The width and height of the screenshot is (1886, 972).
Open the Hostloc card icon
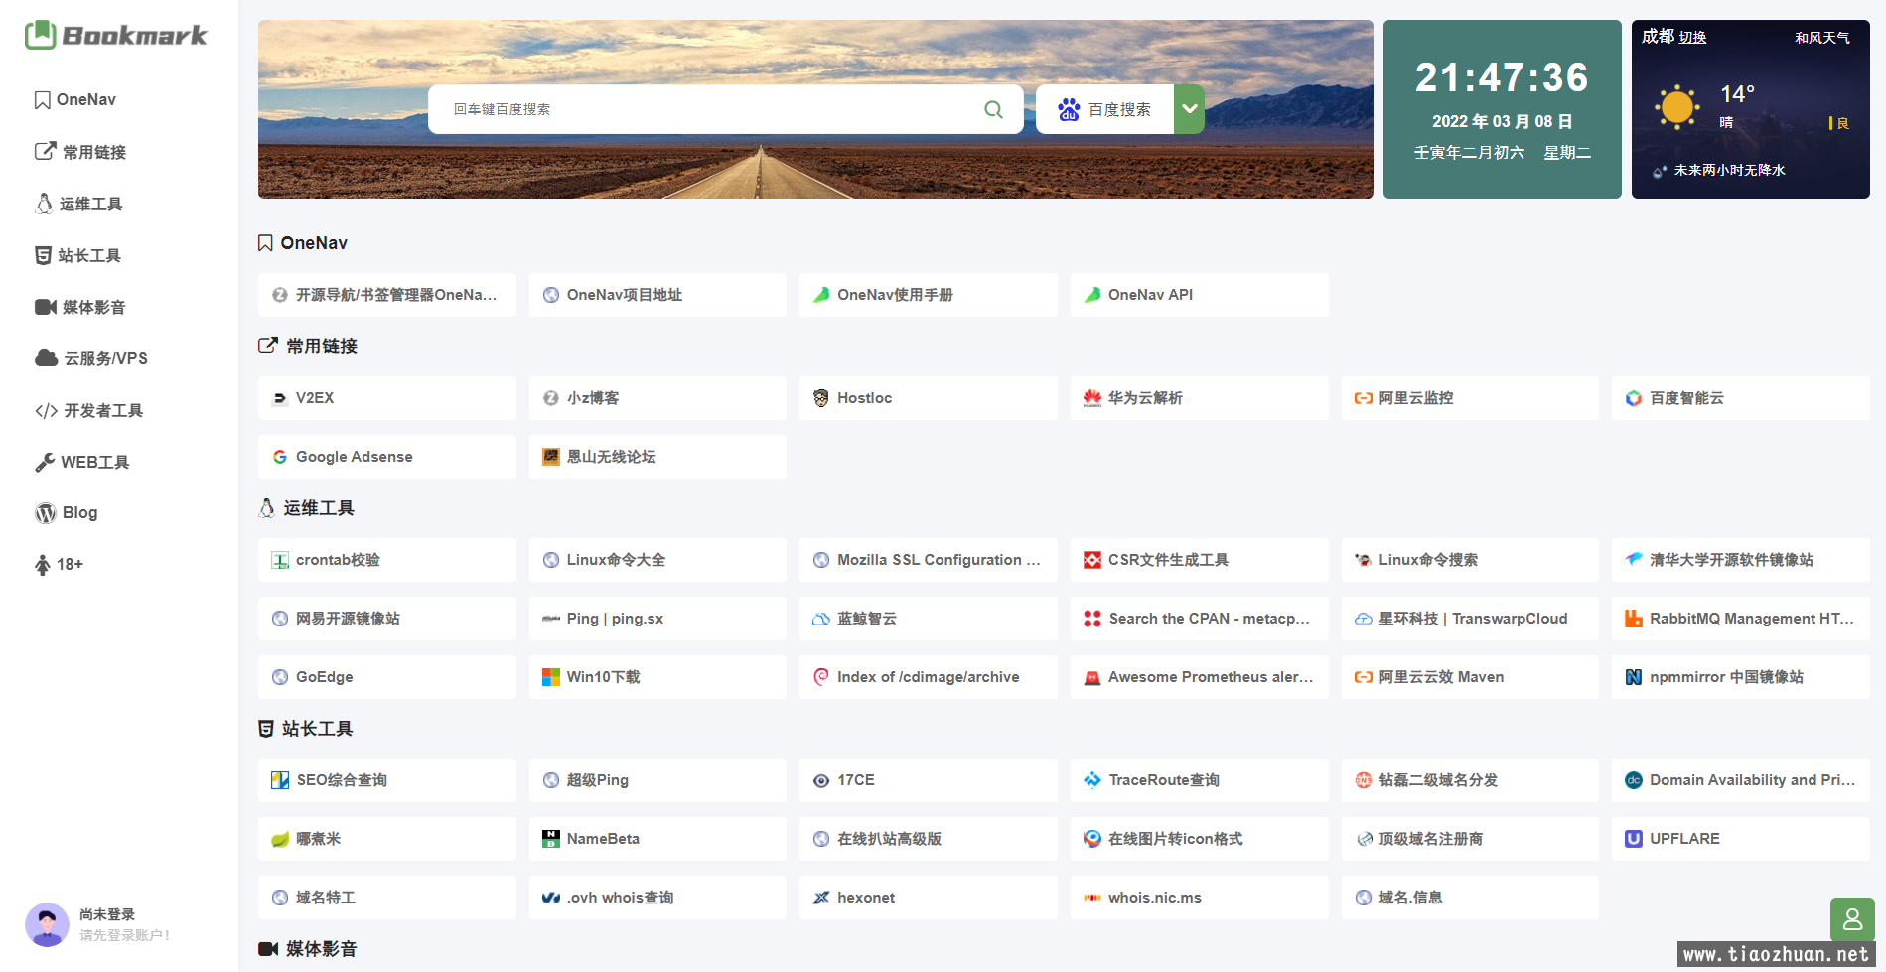(821, 398)
